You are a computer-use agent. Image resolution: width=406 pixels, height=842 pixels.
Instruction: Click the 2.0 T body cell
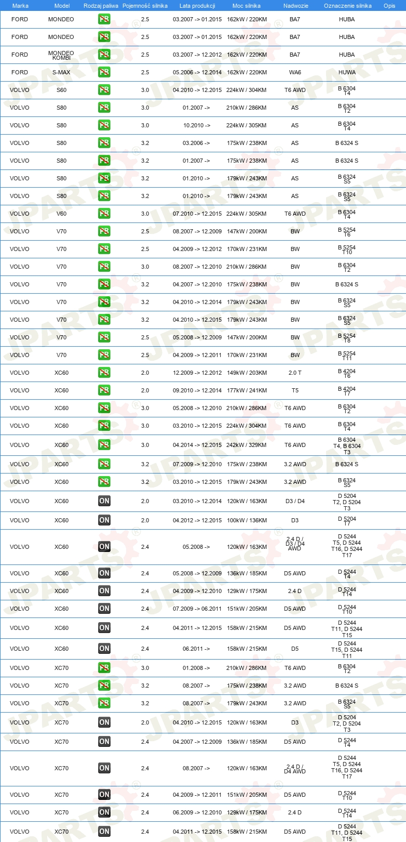coord(295,373)
